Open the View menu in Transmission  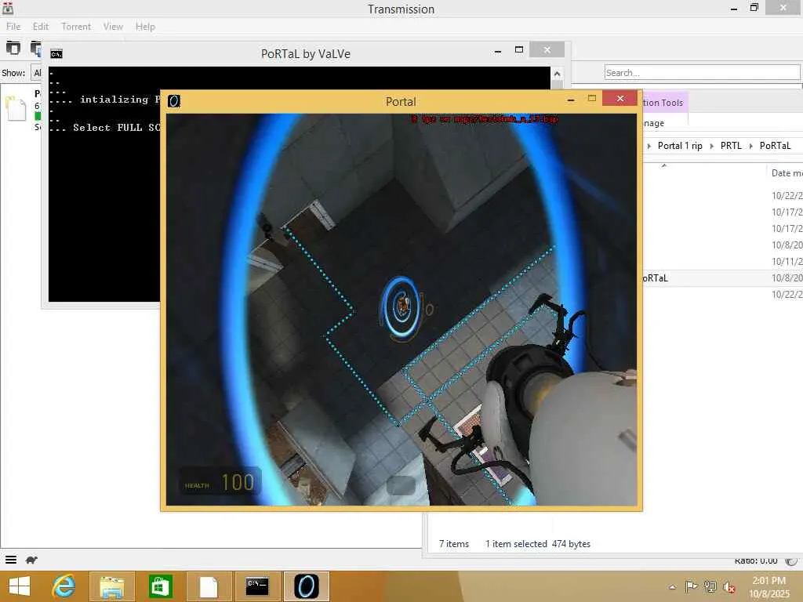[x=113, y=27]
